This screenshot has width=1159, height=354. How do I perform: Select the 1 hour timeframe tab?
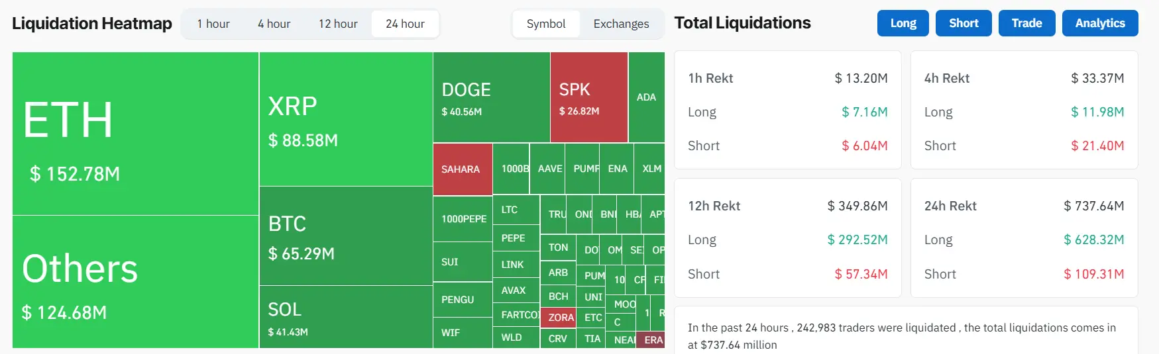coord(213,24)
